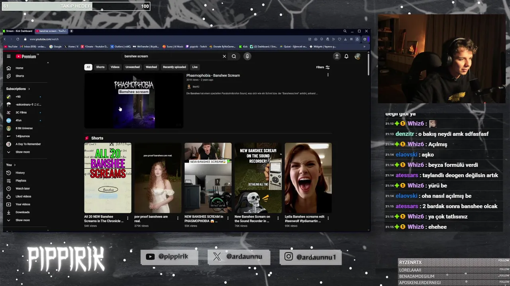Open options for 'All 20 NEW Banshee' short
Image resolution: width=510 pixels, height=286 pixels.
pyautogui.click(x=127, y=218)
